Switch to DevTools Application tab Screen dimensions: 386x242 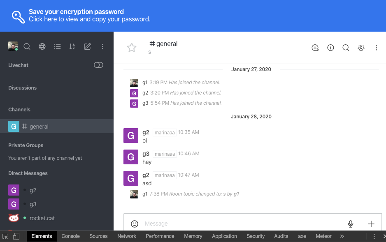point(225,236)
